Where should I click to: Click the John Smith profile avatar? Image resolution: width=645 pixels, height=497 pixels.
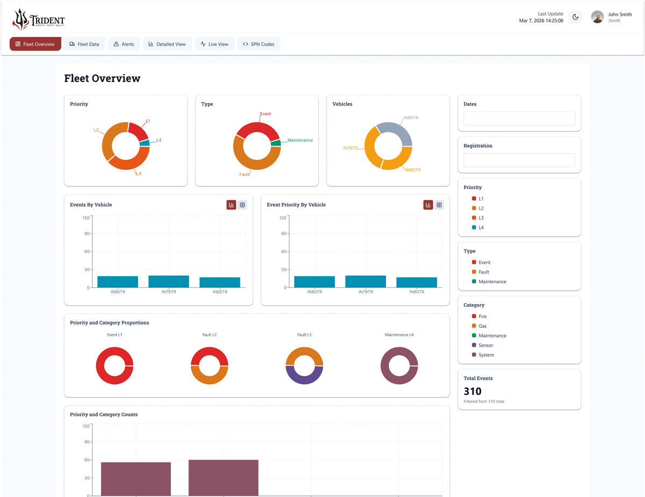coord(597,17)
